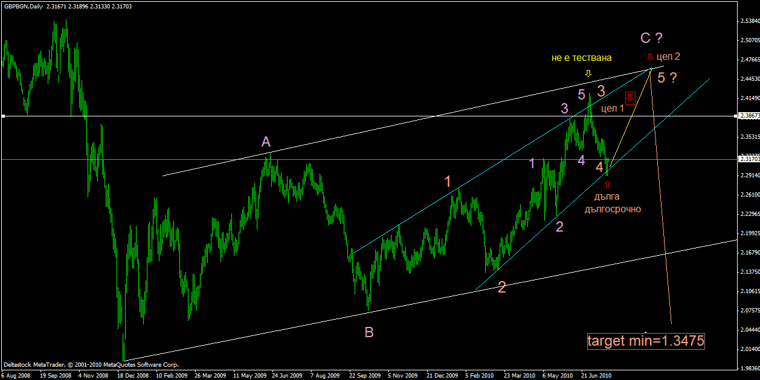Click the 2.19925 price axis value
Viewport: 760px width, 380px height.
coord(749,233)
